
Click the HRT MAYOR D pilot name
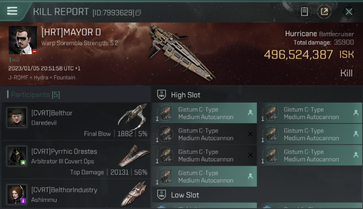click(x=71, y=32)
